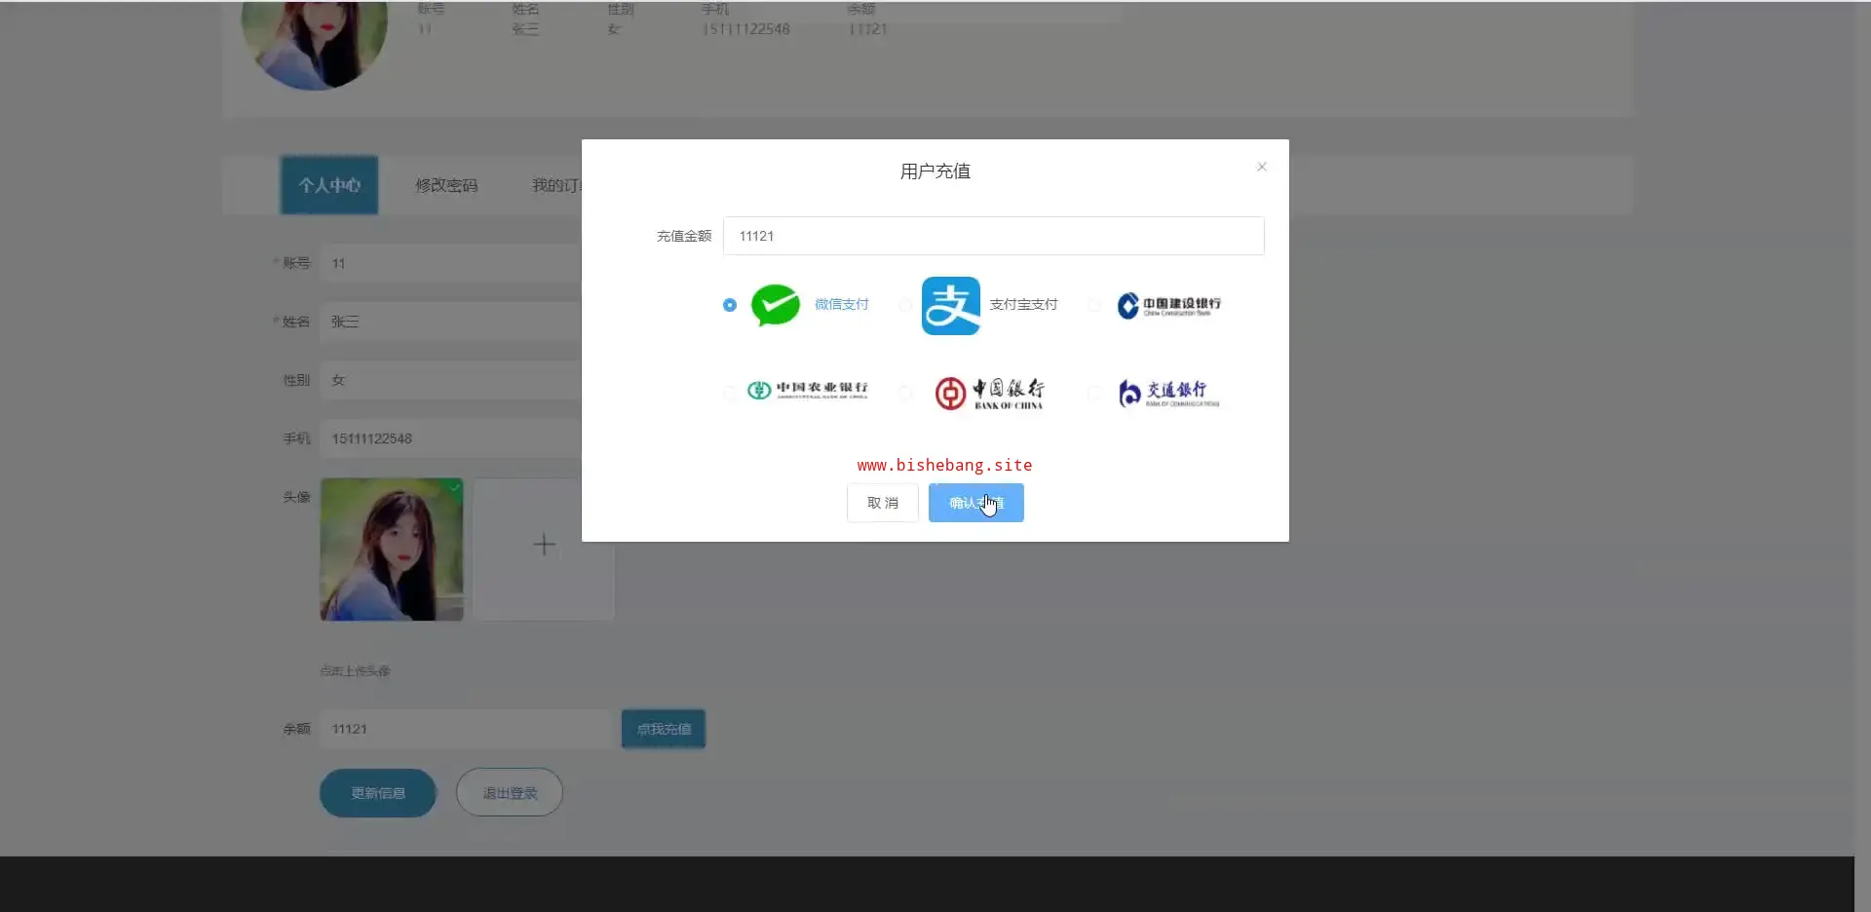This screenshot has width=1871, height=912.
Task: Click into the 充值金额 amount field
Action: 994,236
